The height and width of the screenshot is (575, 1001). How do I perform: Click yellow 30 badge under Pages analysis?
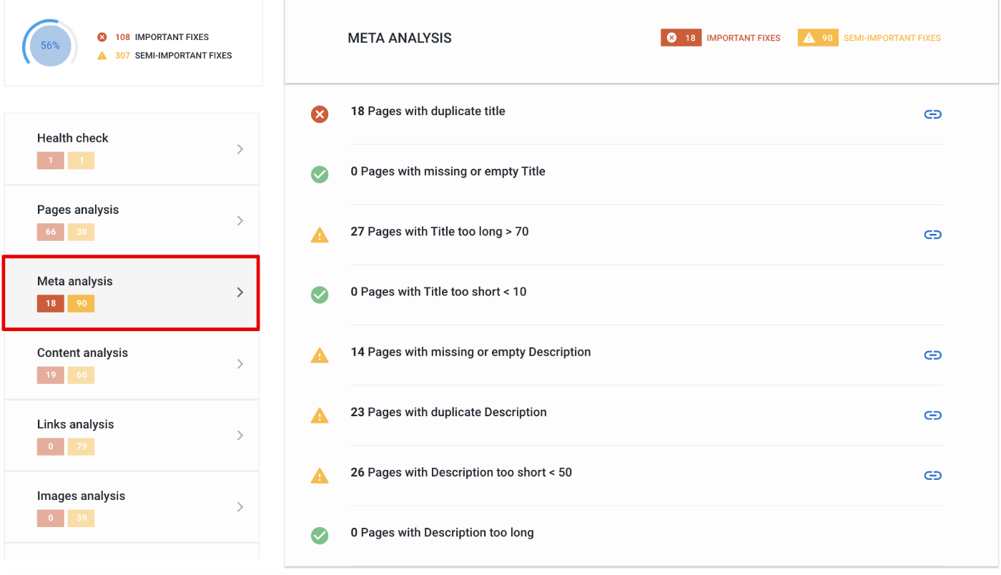pos(82,232)
